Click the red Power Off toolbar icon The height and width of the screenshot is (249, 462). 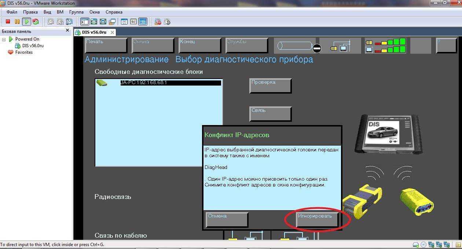coord(8,22)
